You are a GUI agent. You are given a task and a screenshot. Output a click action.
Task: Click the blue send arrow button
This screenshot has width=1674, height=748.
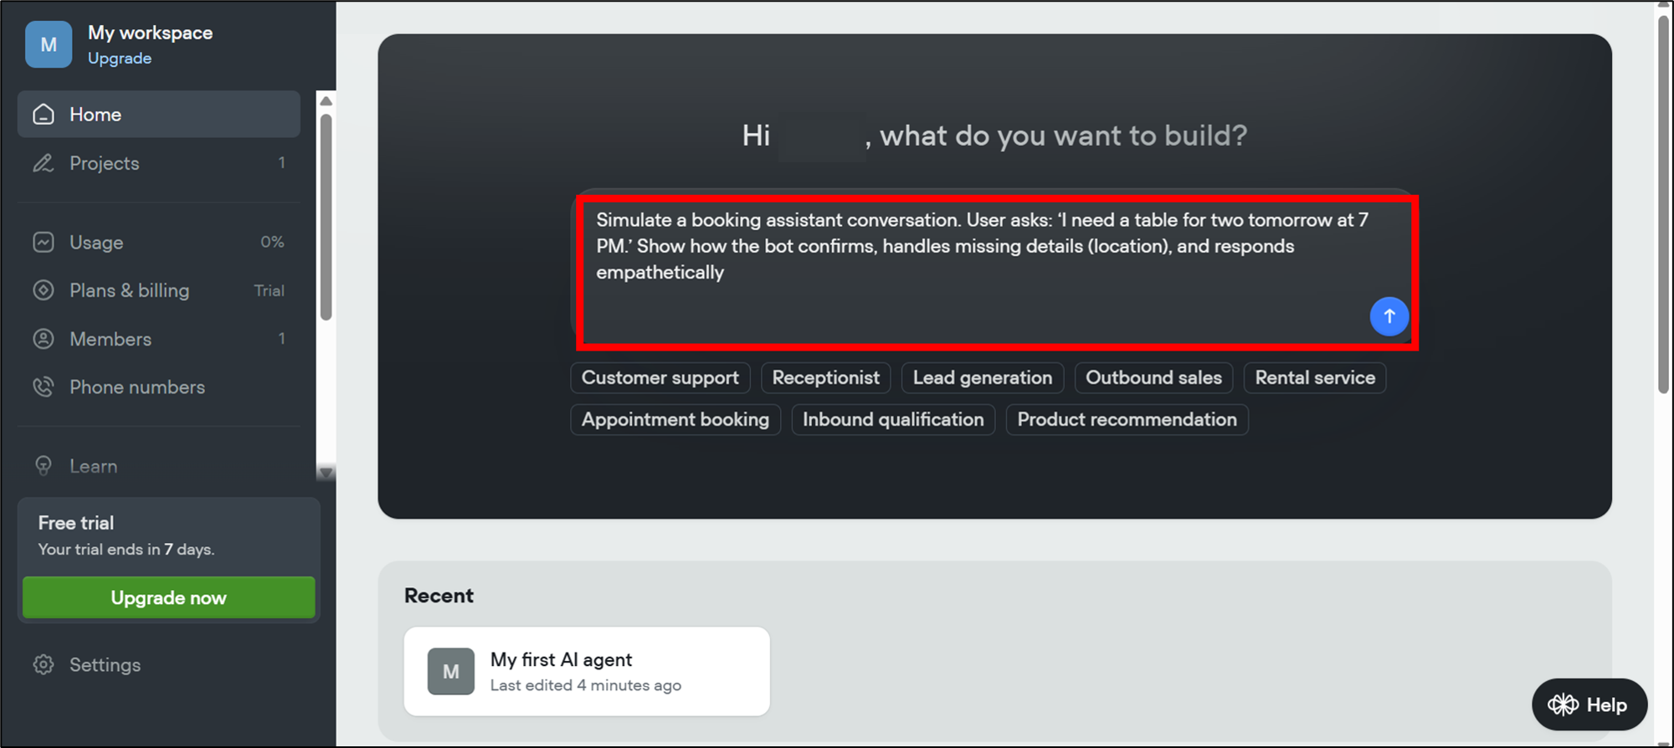point(1389,316)
